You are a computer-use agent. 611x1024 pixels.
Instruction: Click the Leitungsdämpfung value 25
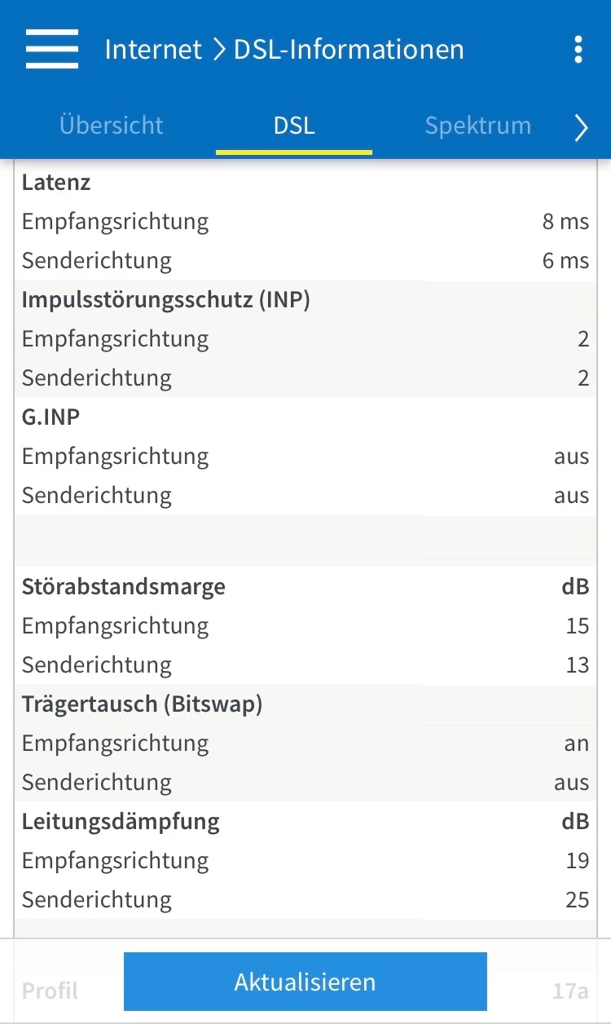pyautogui.click(x=577, y=900)
